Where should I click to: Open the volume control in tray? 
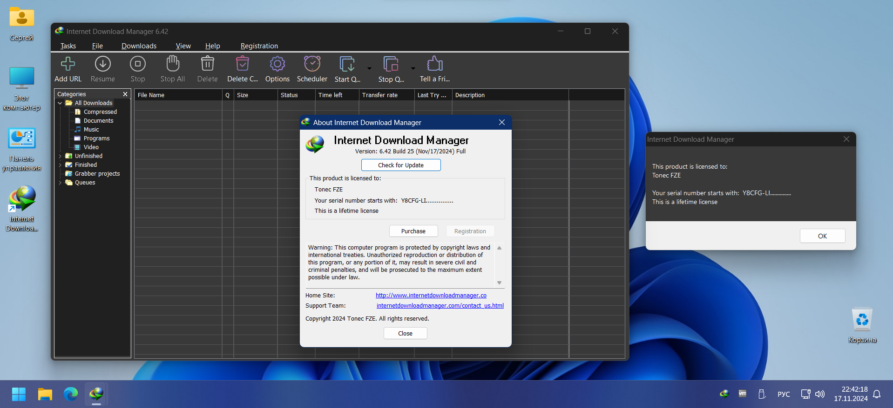820,394
